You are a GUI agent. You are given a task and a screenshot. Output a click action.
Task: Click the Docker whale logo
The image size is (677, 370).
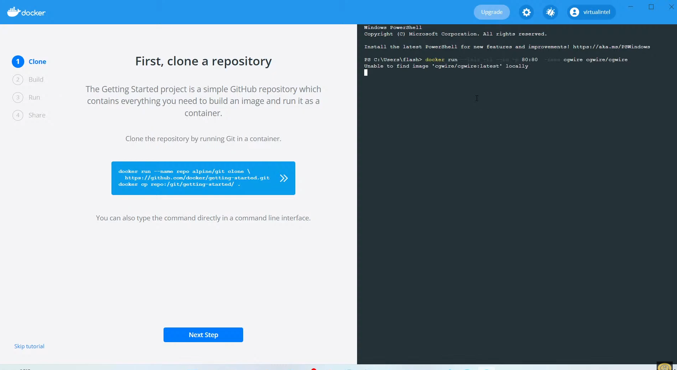click(x=26, y=12)
